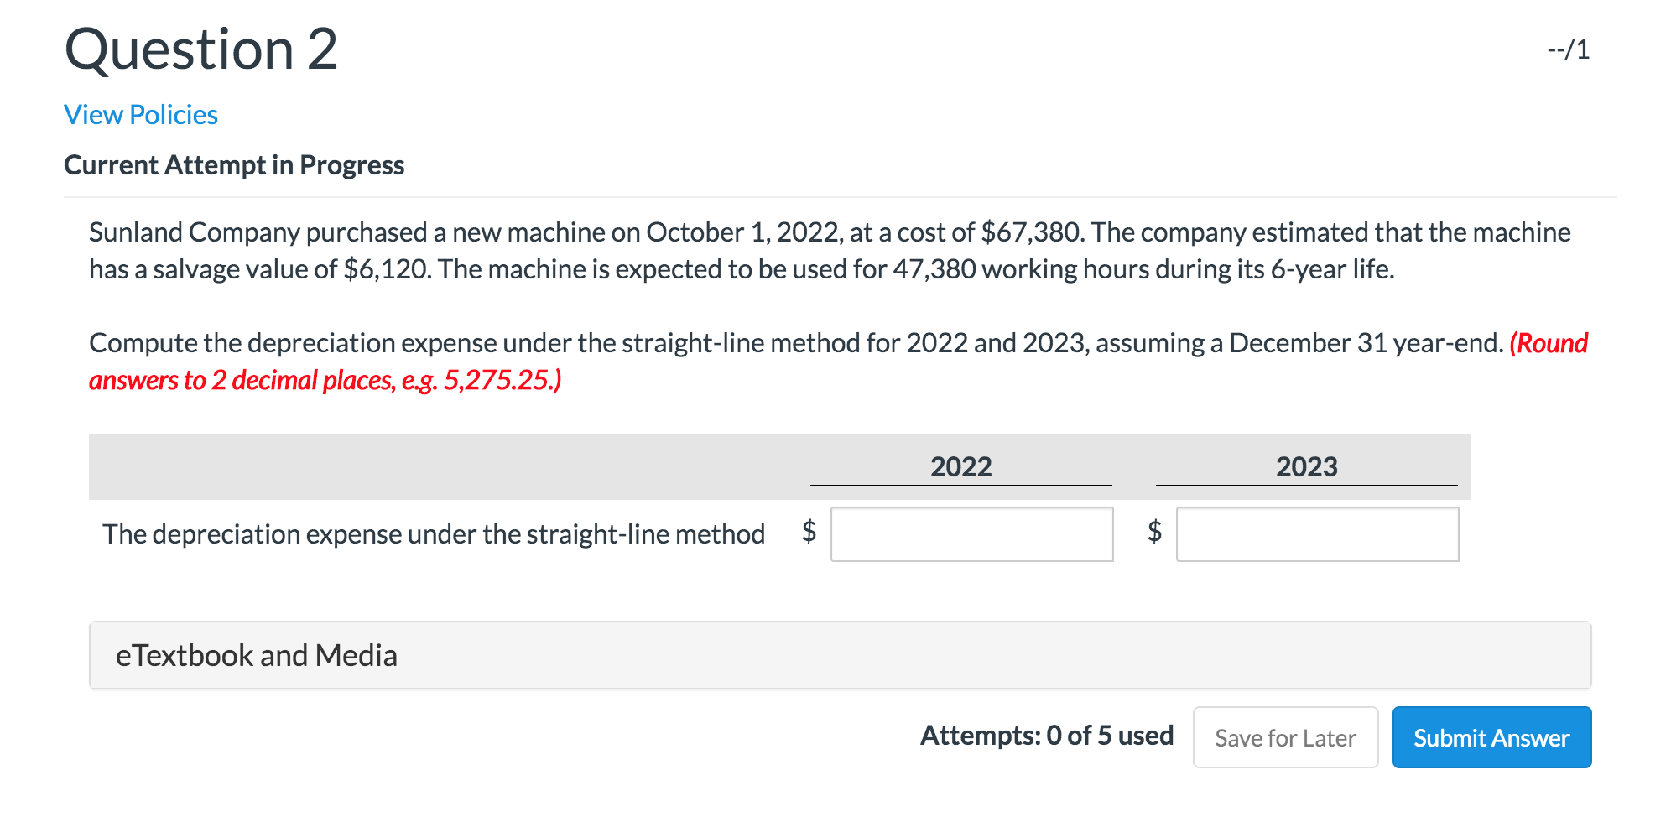Click the Attempts: 0 of 5 used text
This screenshot has height=822, width=1671.
(1046, 736)
